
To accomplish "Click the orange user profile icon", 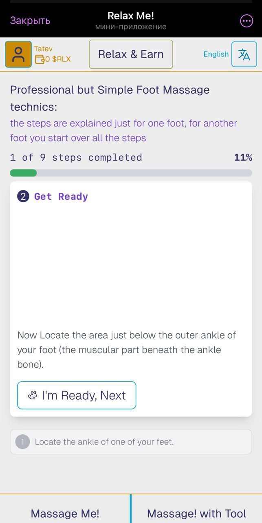I will (x=18, y=54).
